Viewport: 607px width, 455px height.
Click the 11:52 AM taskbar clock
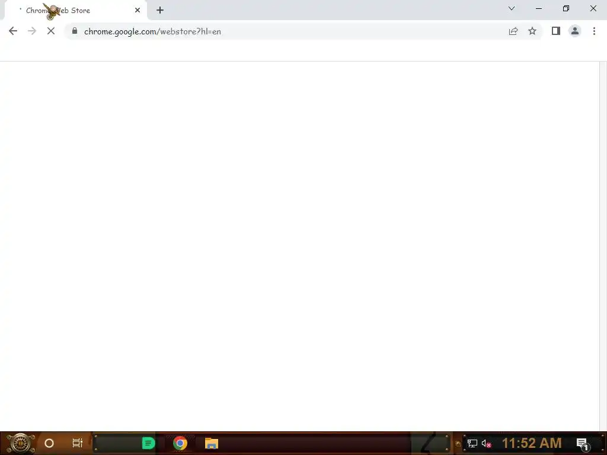[x=532, y=443]
